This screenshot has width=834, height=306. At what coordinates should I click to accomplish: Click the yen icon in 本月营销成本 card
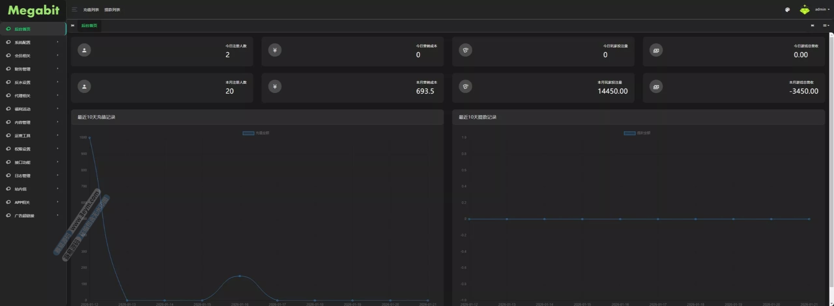coord(275,86)
